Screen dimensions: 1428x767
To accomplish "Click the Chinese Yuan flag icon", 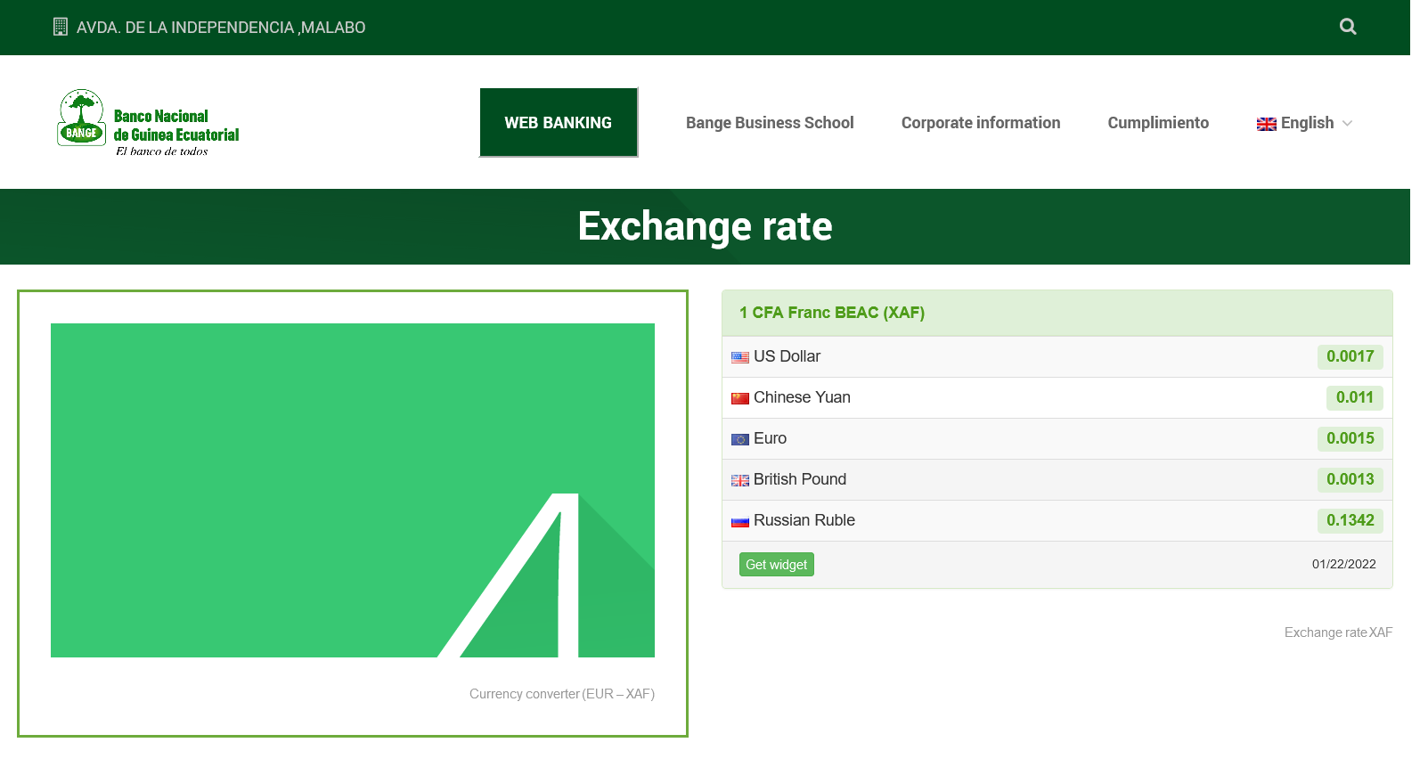I will (x=740, y=398).
